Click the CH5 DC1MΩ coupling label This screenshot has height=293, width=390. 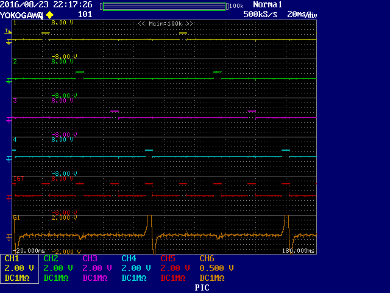173,278
